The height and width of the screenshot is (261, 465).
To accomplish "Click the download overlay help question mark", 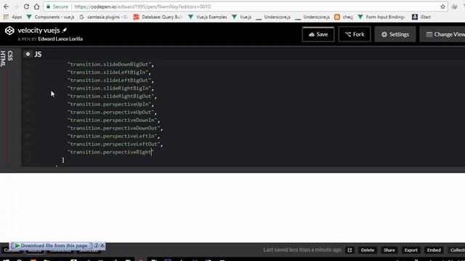I will 96,245.
